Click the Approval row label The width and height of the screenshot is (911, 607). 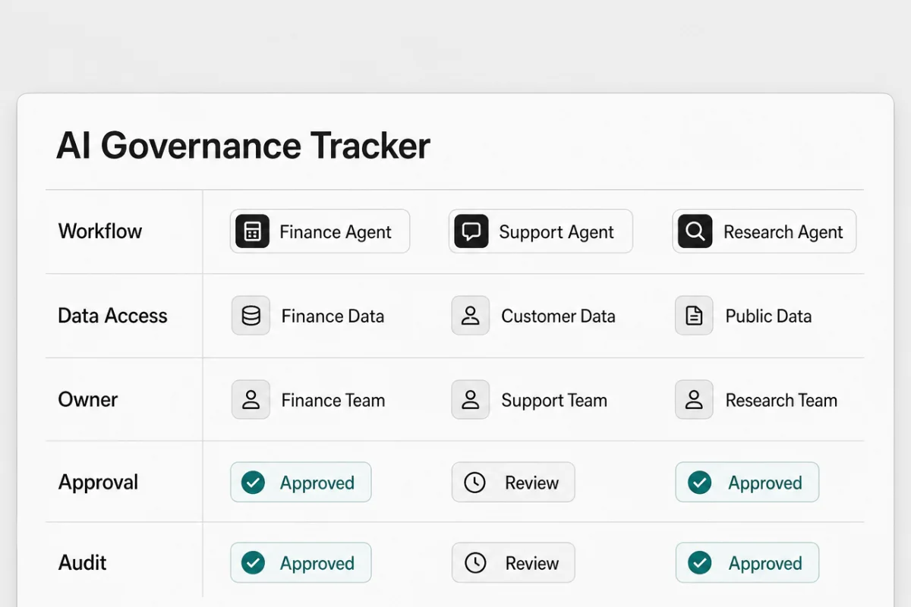point(99,483)
